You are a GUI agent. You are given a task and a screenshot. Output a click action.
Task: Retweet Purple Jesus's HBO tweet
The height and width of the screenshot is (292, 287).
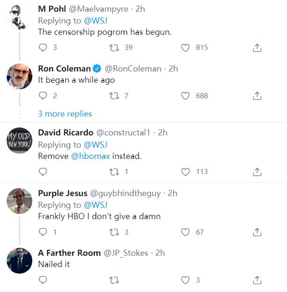(x=113, y=232)
